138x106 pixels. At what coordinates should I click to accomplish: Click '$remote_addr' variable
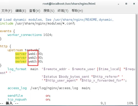pos(55,69)
